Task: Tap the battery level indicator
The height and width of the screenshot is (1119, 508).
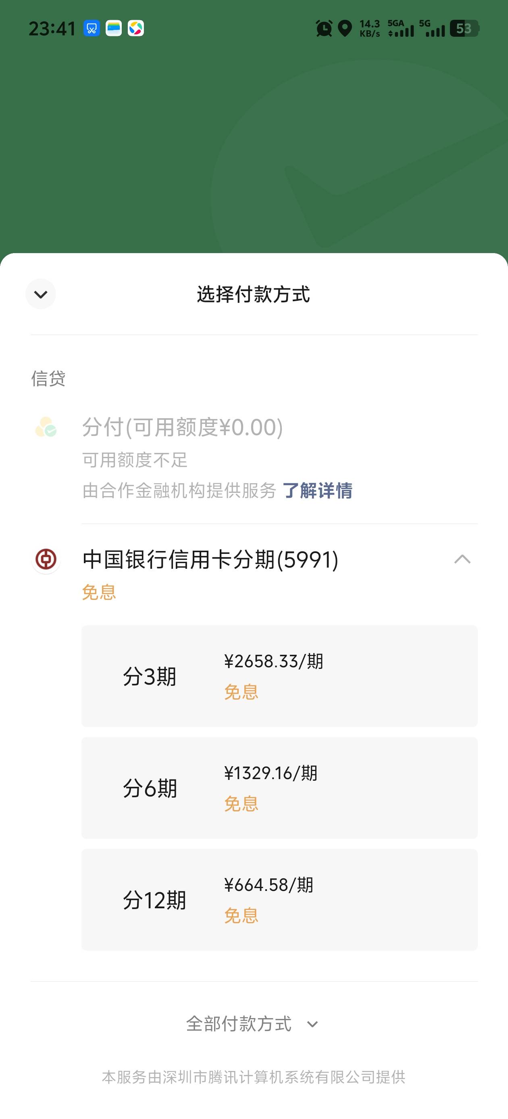Action: pyautogui.click(x=464, y=29)
